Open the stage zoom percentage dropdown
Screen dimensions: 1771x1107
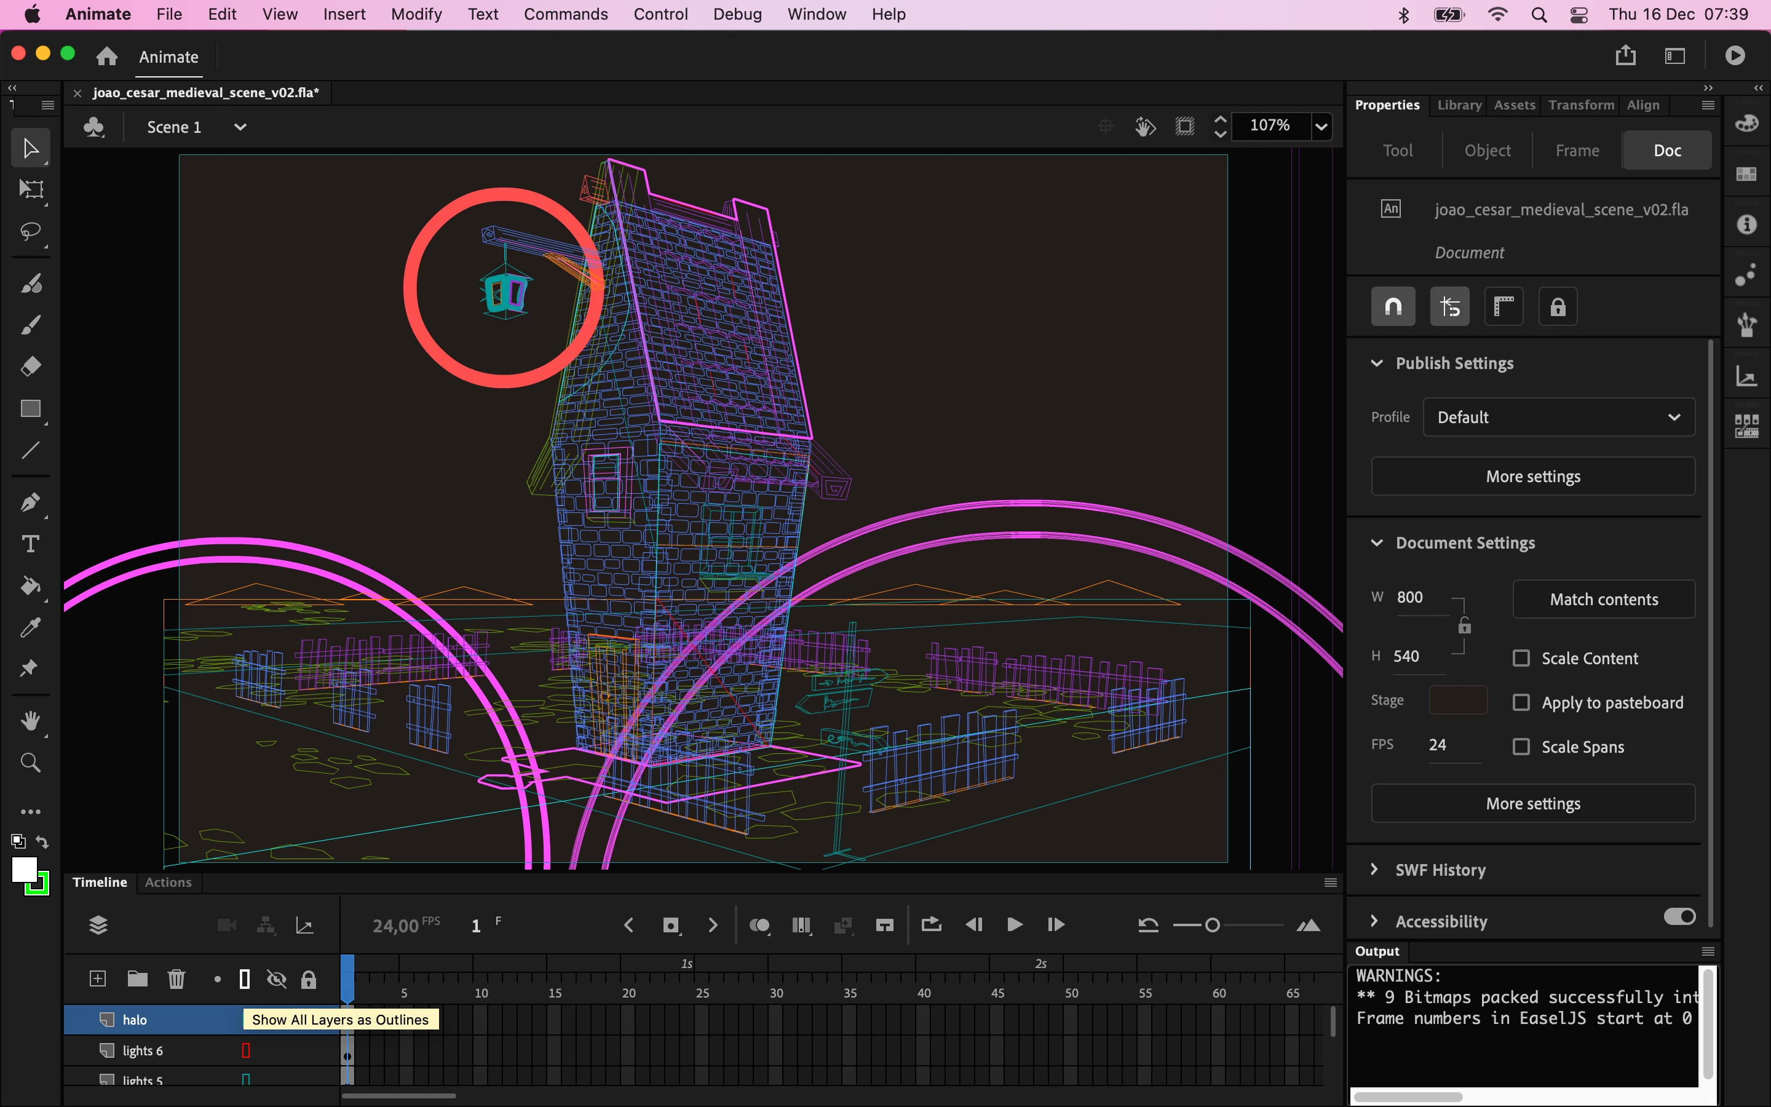pos(1321,126)
